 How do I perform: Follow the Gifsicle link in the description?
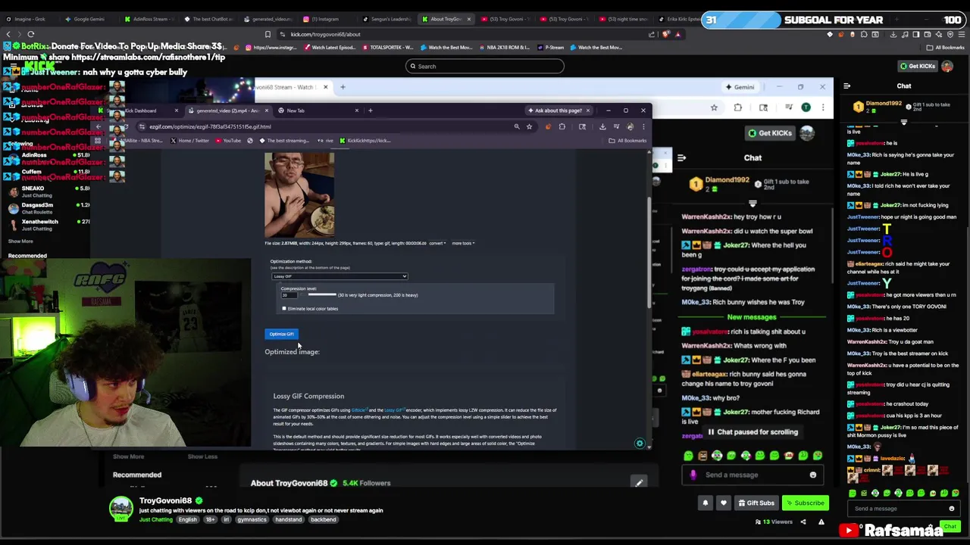(x=358, y=410)
